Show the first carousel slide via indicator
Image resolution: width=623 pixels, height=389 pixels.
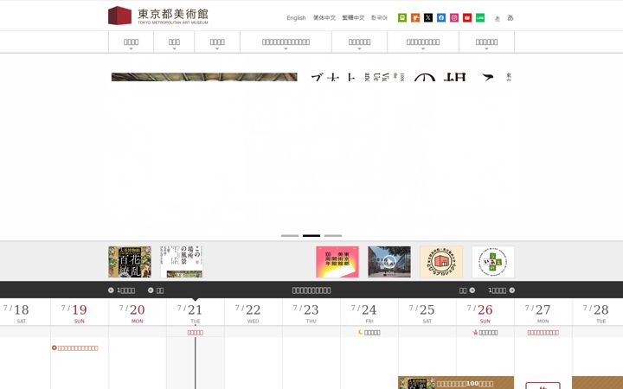click(x=290, y=235)
